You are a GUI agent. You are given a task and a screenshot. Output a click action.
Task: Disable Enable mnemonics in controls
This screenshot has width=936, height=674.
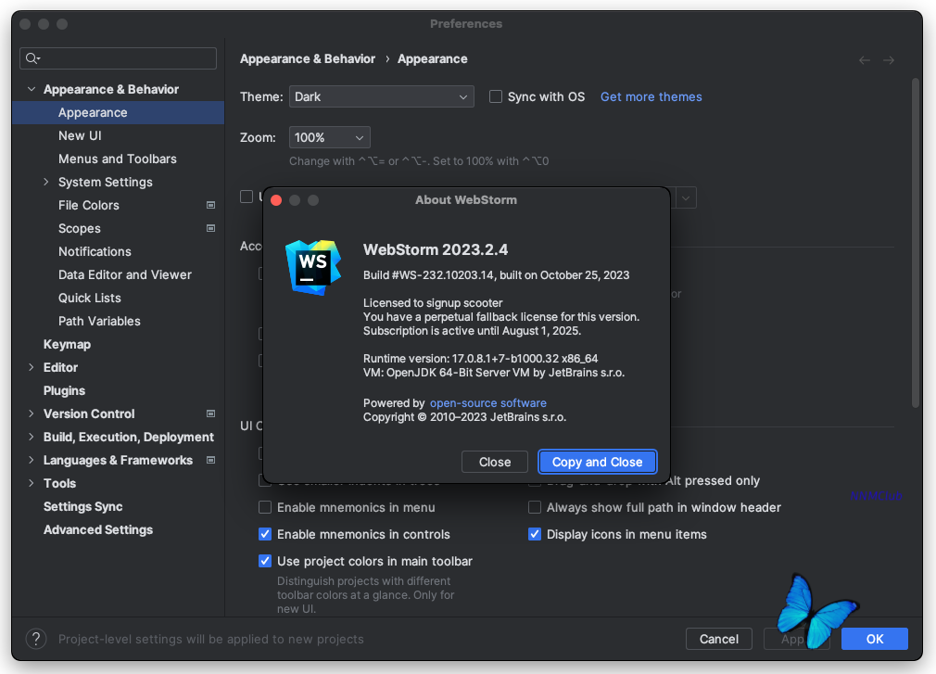[265, 534]
